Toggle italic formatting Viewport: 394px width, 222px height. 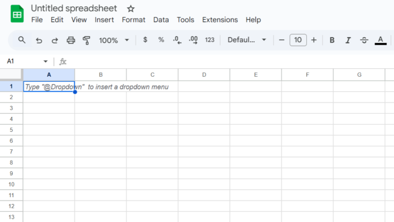point(348,40)
